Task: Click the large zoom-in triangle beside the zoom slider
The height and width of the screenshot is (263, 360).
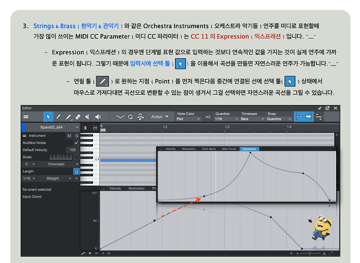Action: [324, 253]
